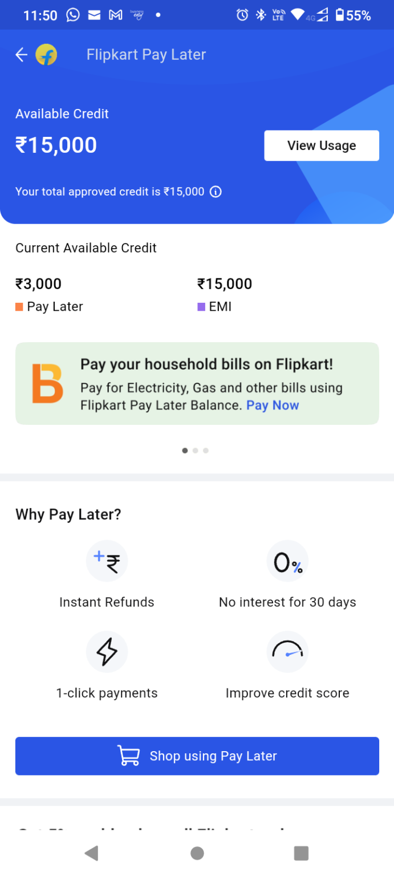Tap the 1-click payments lightning icon
This screenshot has width=394, height=876.
(107, 652)
